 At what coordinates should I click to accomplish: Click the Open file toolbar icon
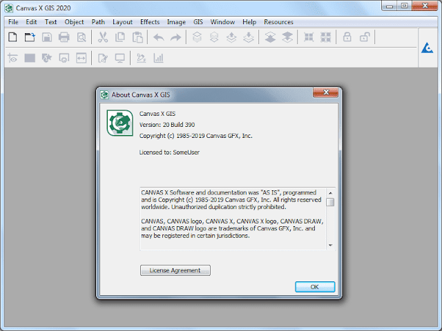(30, 37)
